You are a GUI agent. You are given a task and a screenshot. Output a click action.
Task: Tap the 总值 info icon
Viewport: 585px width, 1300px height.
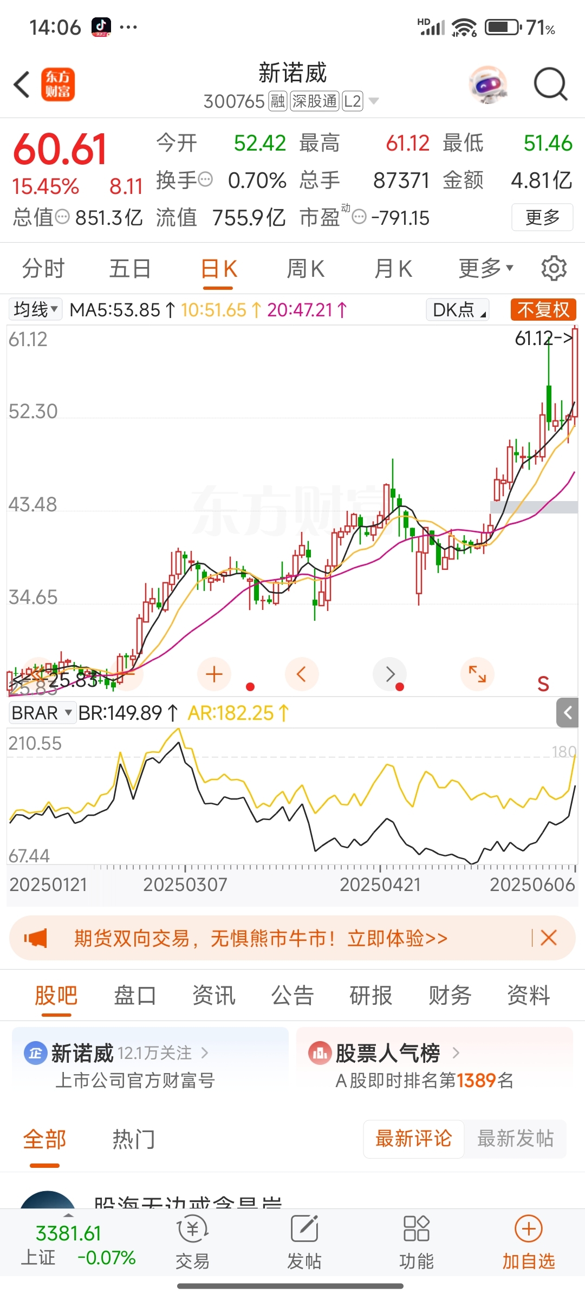click(63, 217)
